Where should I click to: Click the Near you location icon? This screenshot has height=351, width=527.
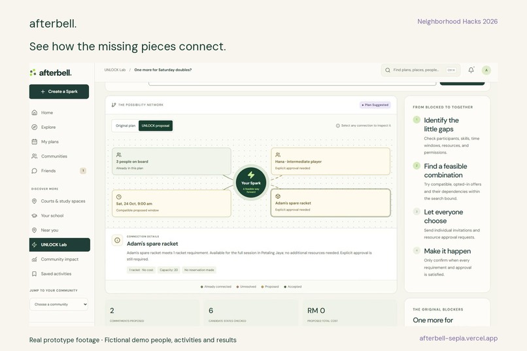(x=34, y=230)
